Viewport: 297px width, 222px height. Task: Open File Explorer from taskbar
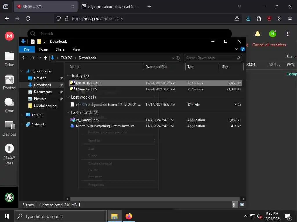114,216
